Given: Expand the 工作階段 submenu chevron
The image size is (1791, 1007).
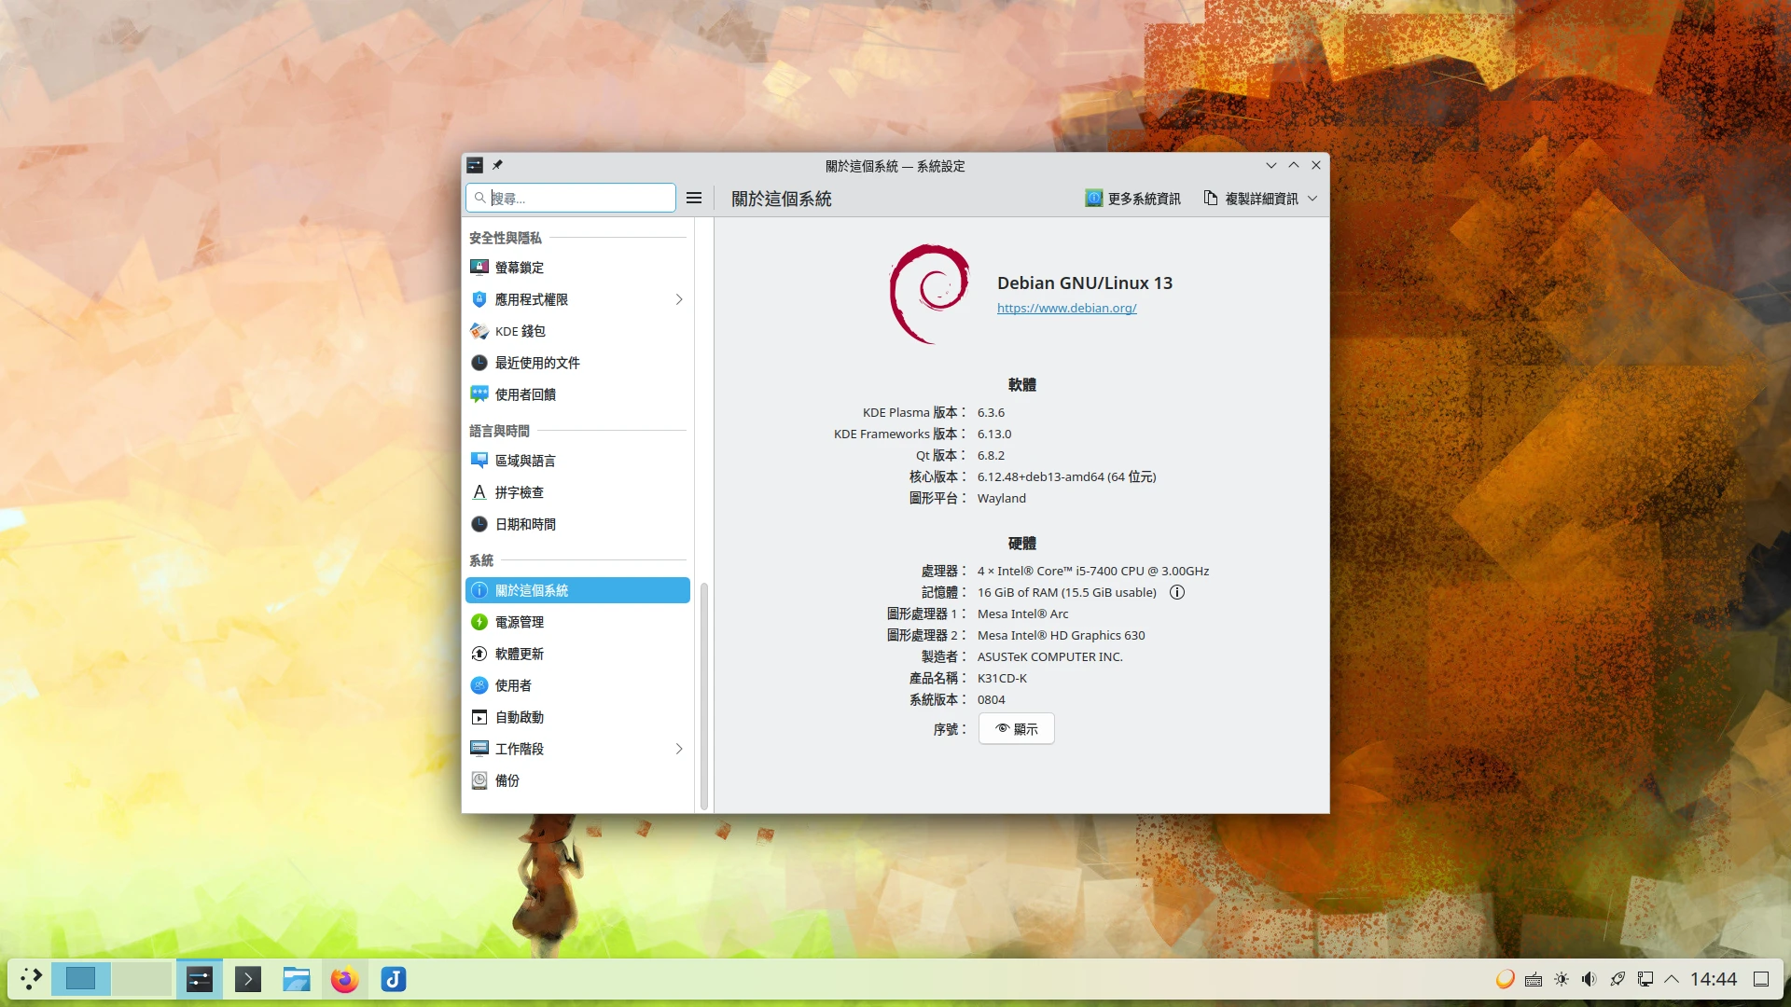Looking at the screenshot, I should tap(679, 749).
